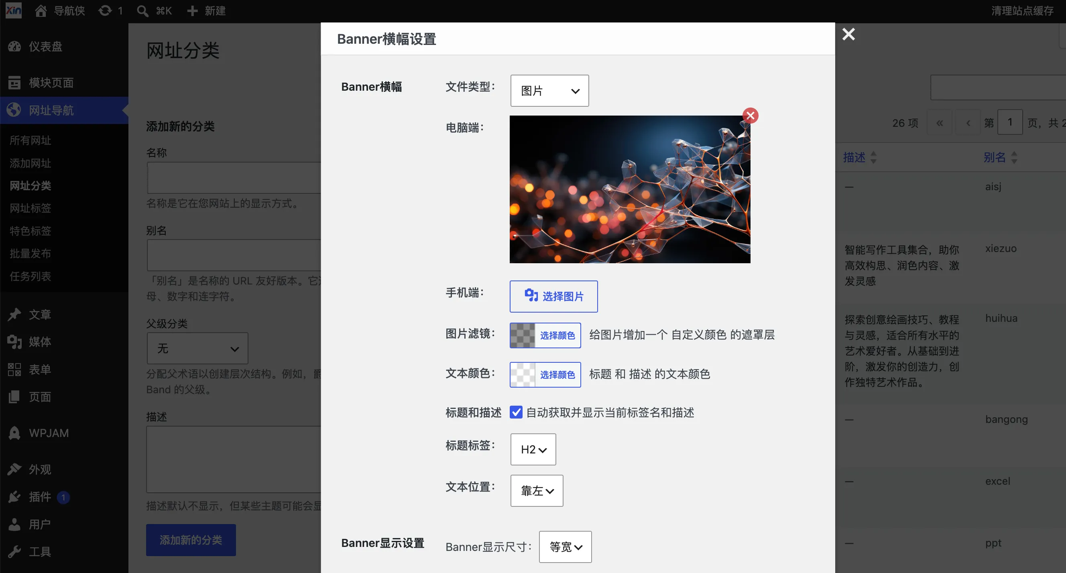Click the plus icon for 新建
The height and width of the screenshot is (573, 1066).
point(192,11)
